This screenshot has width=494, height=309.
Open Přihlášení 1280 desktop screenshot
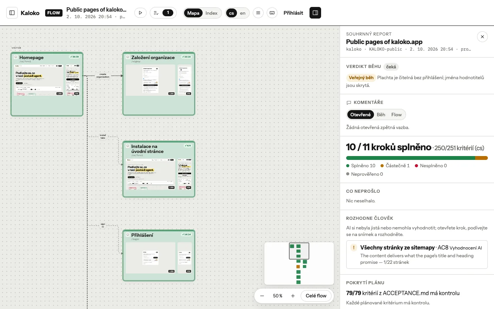tap(151, 258)
